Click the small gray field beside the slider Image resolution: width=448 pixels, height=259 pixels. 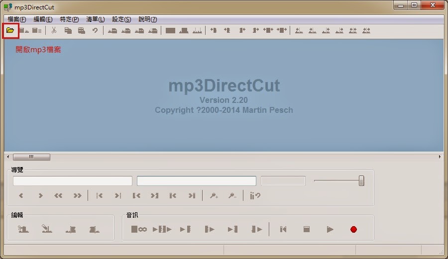pos(283,181)
